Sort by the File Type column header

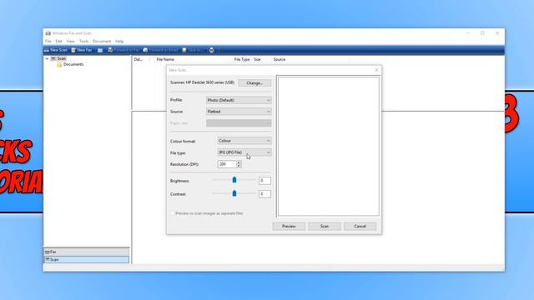[x=242, y=59]
